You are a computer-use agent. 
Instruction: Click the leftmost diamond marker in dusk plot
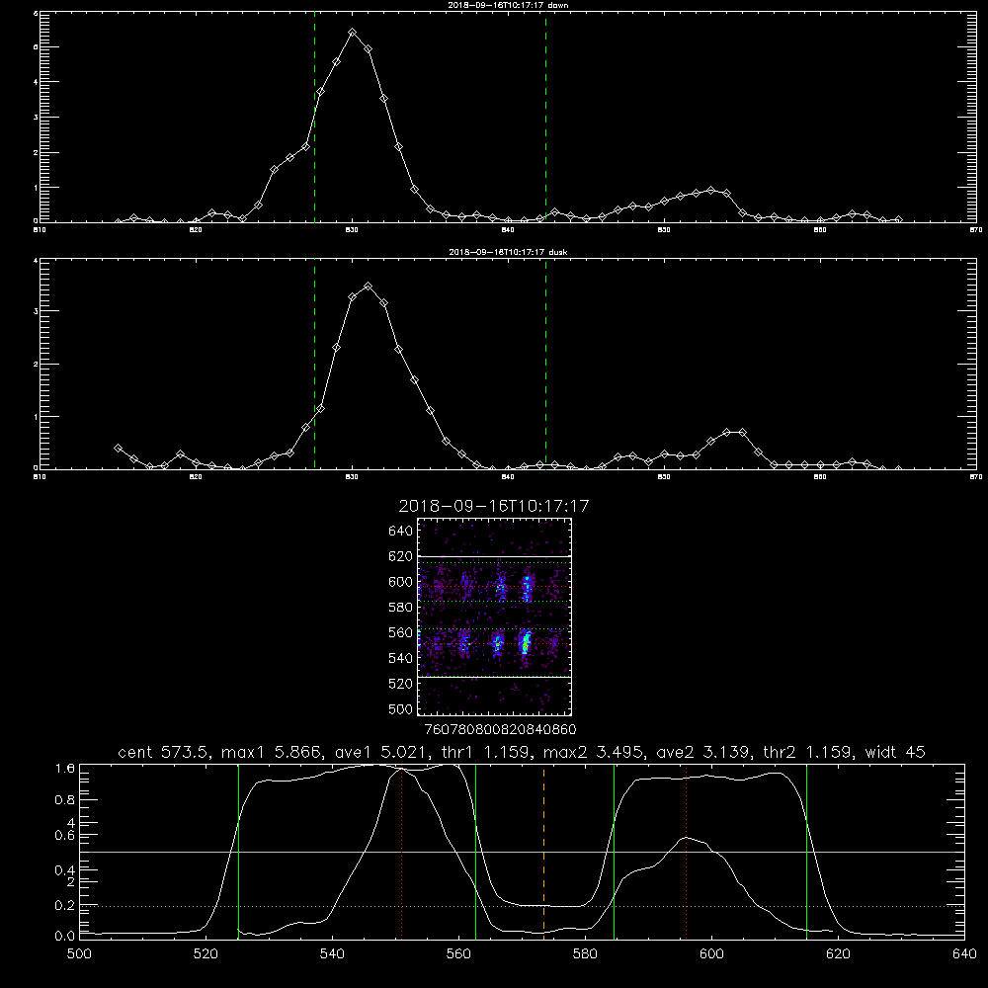coord(118,448)
